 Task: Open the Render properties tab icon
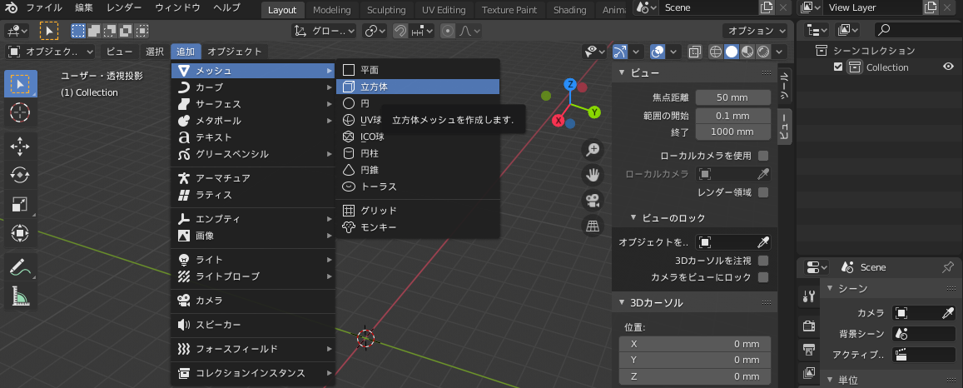coord(809,326)
